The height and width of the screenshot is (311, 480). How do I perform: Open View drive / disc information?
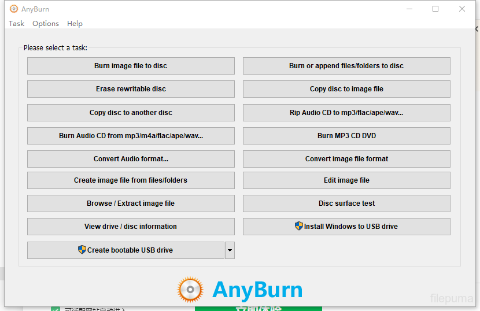131,227
